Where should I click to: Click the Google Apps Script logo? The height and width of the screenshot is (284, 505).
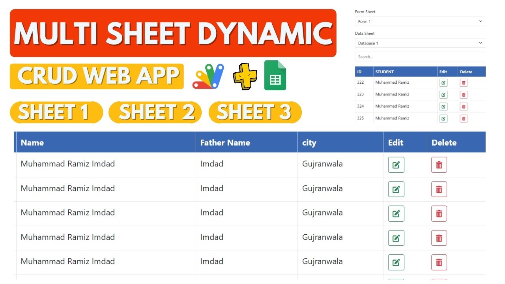[x=208, y=77]
